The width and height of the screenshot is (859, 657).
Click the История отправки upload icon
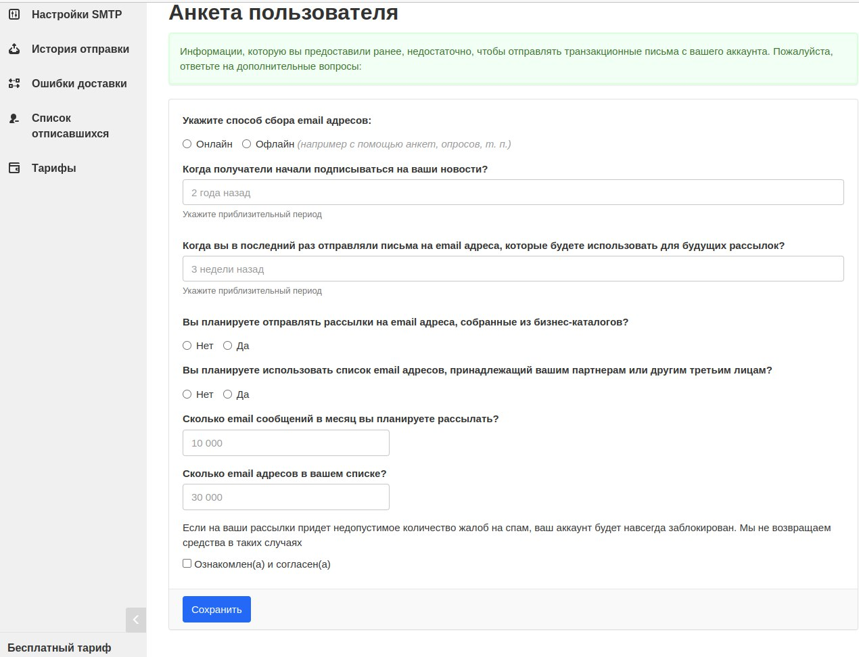pos(14,49)
